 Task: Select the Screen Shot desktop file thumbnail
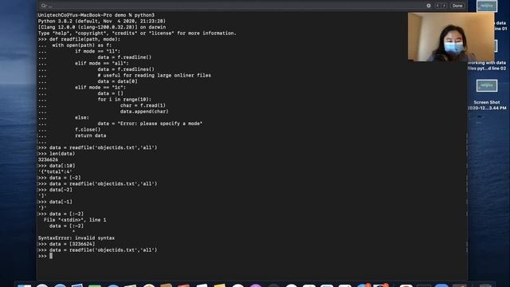[487, 85]
